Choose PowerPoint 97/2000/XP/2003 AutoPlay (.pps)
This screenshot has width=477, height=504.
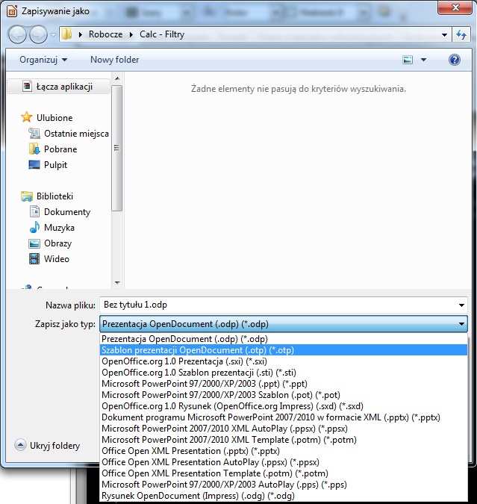tap(284, 485)
